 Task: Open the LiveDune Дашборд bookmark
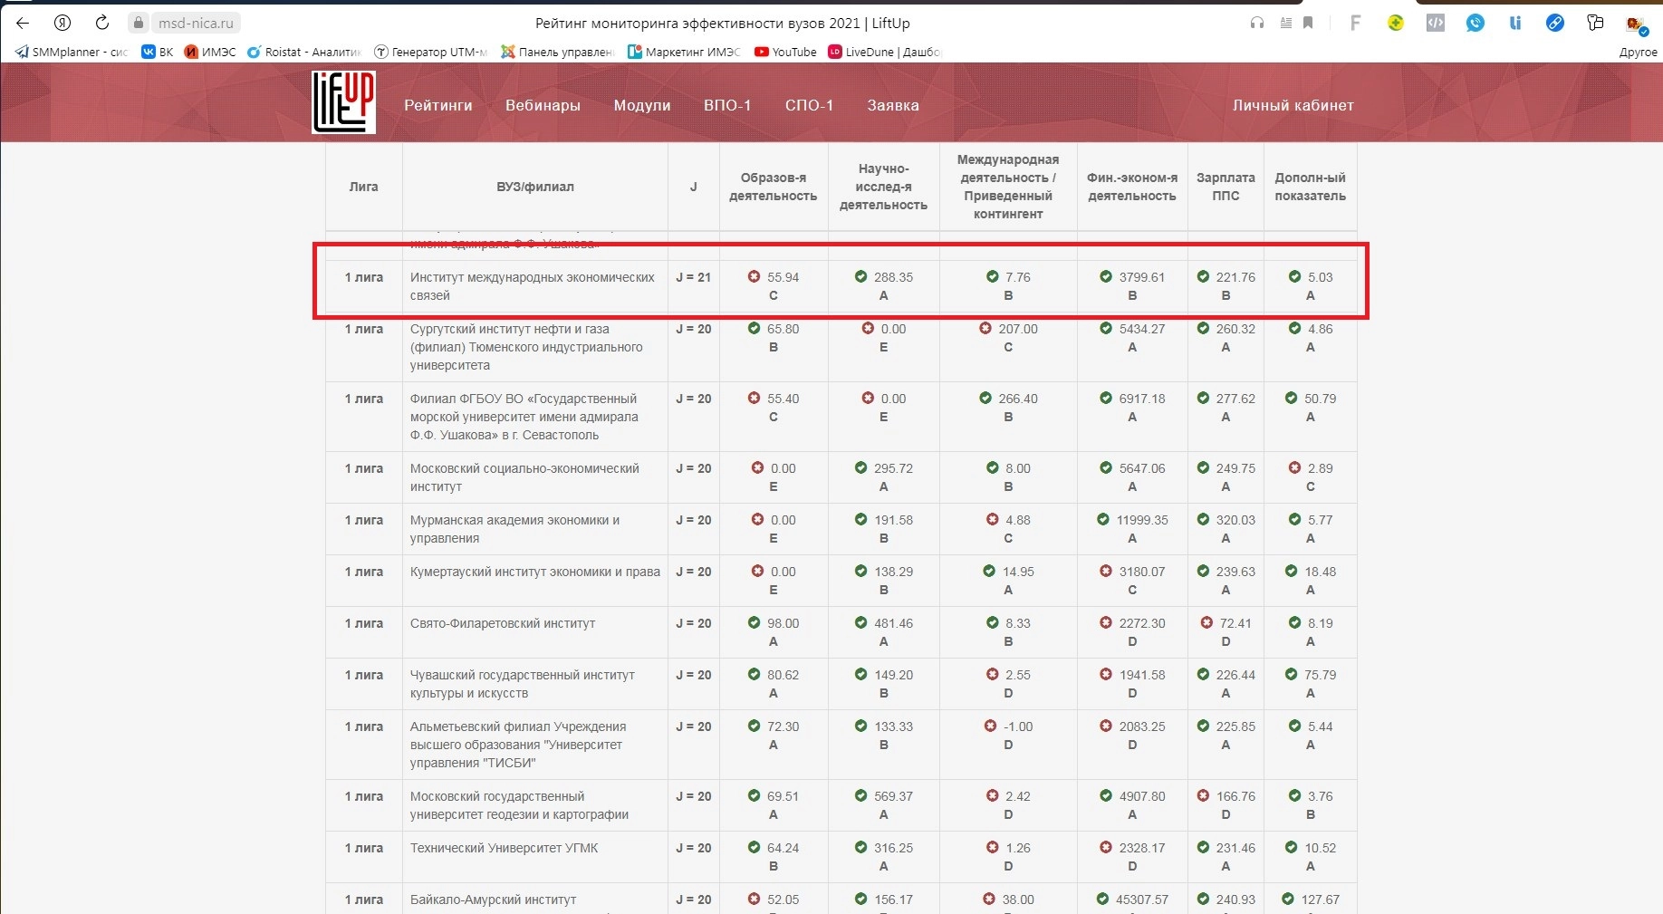pyautogui.click(x=885, y=53)
